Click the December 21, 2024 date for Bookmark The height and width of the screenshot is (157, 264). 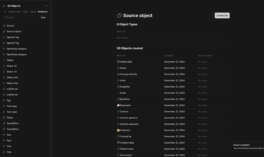point(174,105)
